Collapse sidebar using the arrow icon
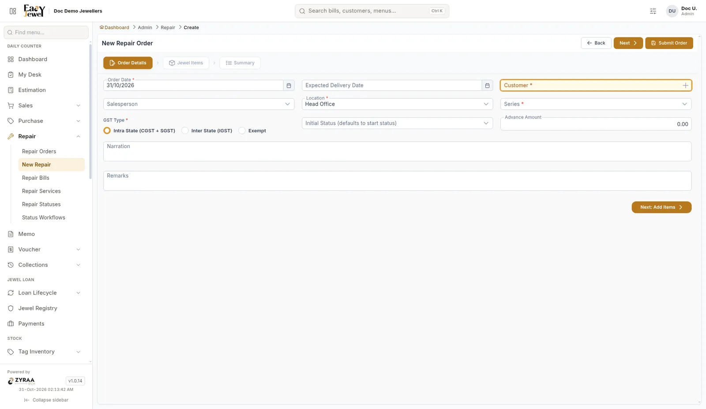The height and width of the screenshot is (409, 706). pos(26,400)
